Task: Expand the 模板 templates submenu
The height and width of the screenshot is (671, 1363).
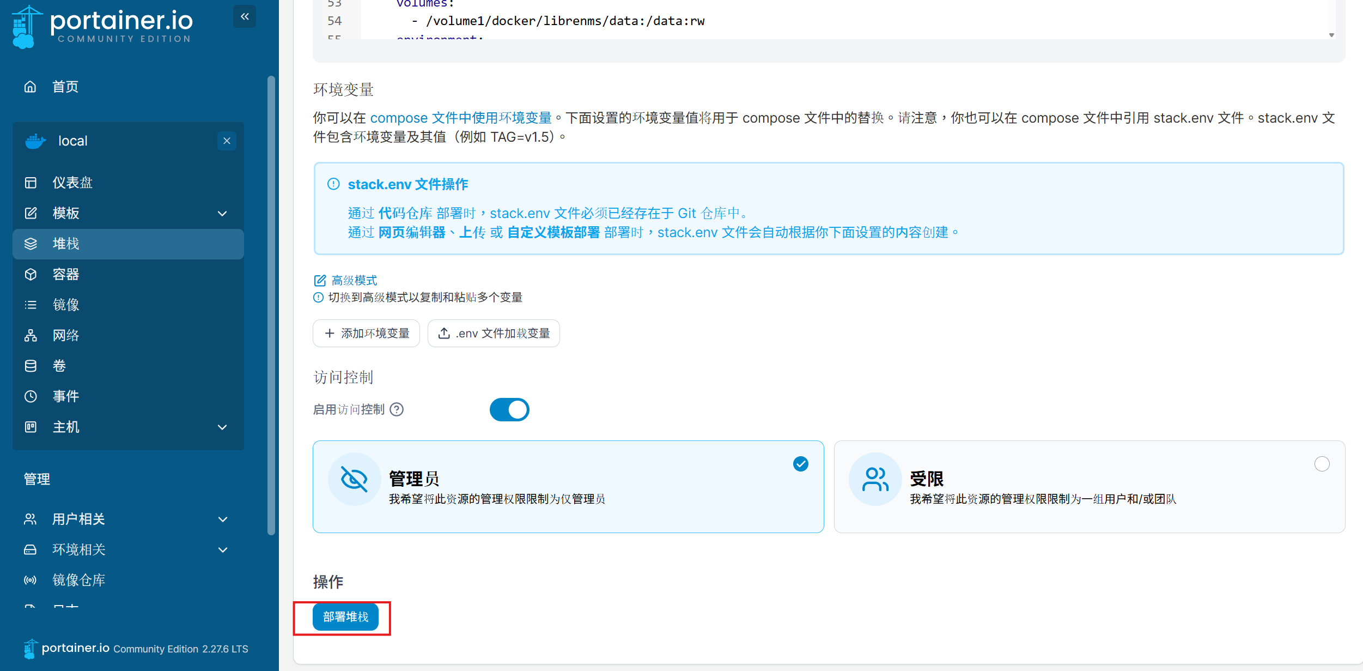Action: coord(222,213)
